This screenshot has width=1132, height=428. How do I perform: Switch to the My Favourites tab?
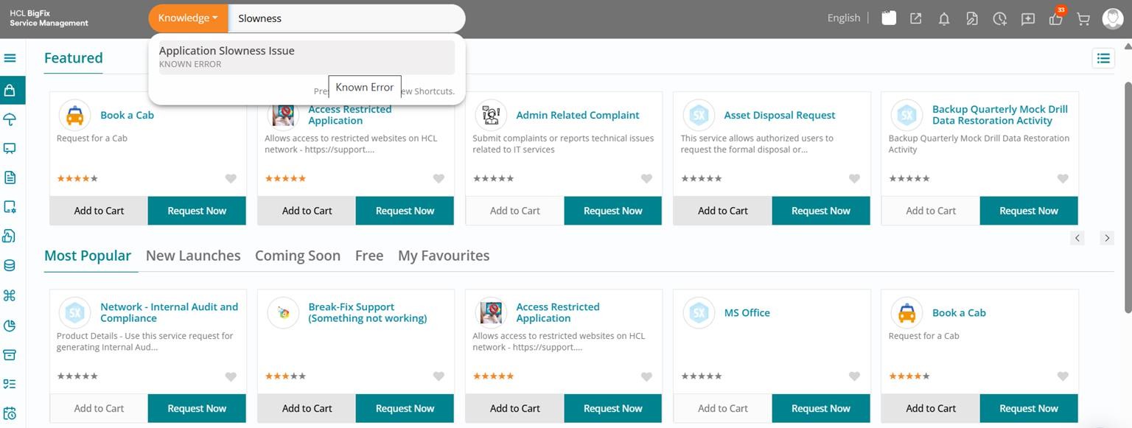point(444,256)
